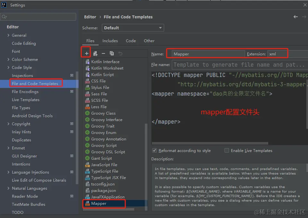Expand the Code Style node

coord(8,67)
